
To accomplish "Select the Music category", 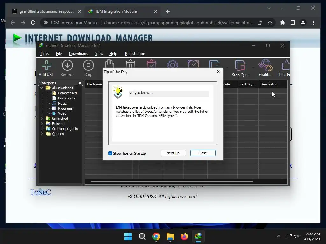I will 62,103.
